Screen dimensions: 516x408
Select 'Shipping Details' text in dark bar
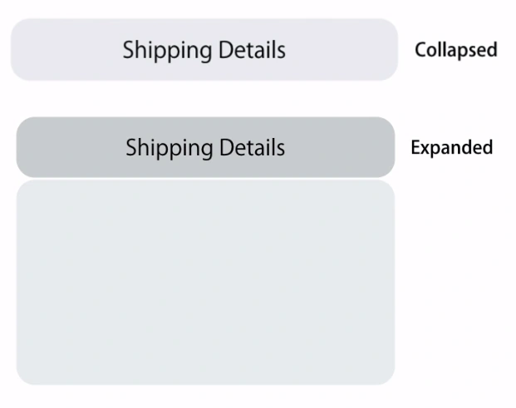pos(205,148)
